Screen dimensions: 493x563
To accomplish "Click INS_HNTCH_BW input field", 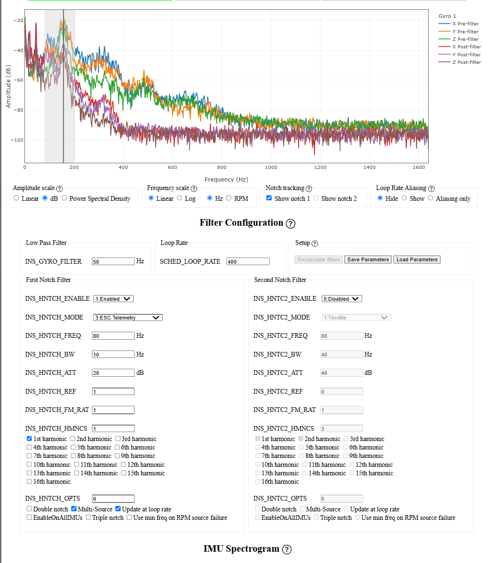I will 113,354.
